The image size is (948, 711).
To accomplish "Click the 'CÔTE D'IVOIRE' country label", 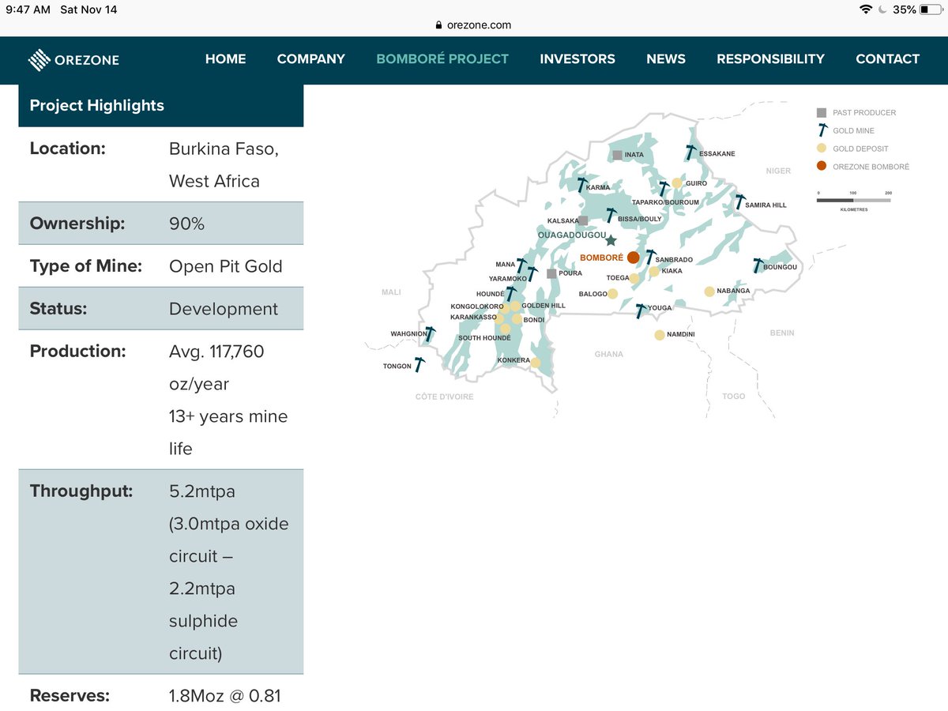I will [x=445, y=397].
